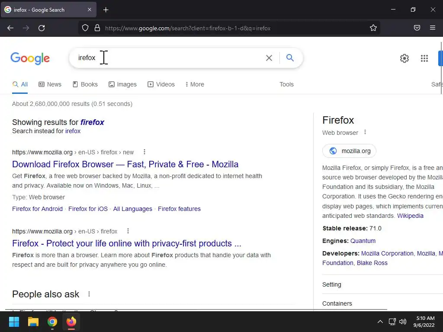Follow the corrected 'firefox' suggestion link

pyautogui.click(x=92, y=122)
